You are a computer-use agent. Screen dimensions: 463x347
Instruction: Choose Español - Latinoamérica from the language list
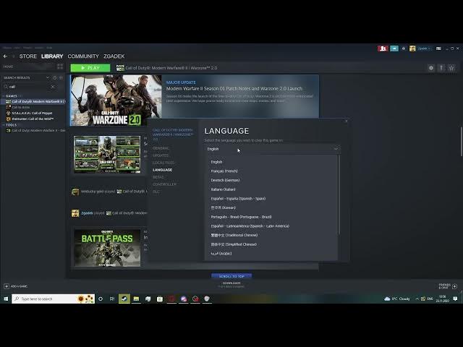coord(272,226)
